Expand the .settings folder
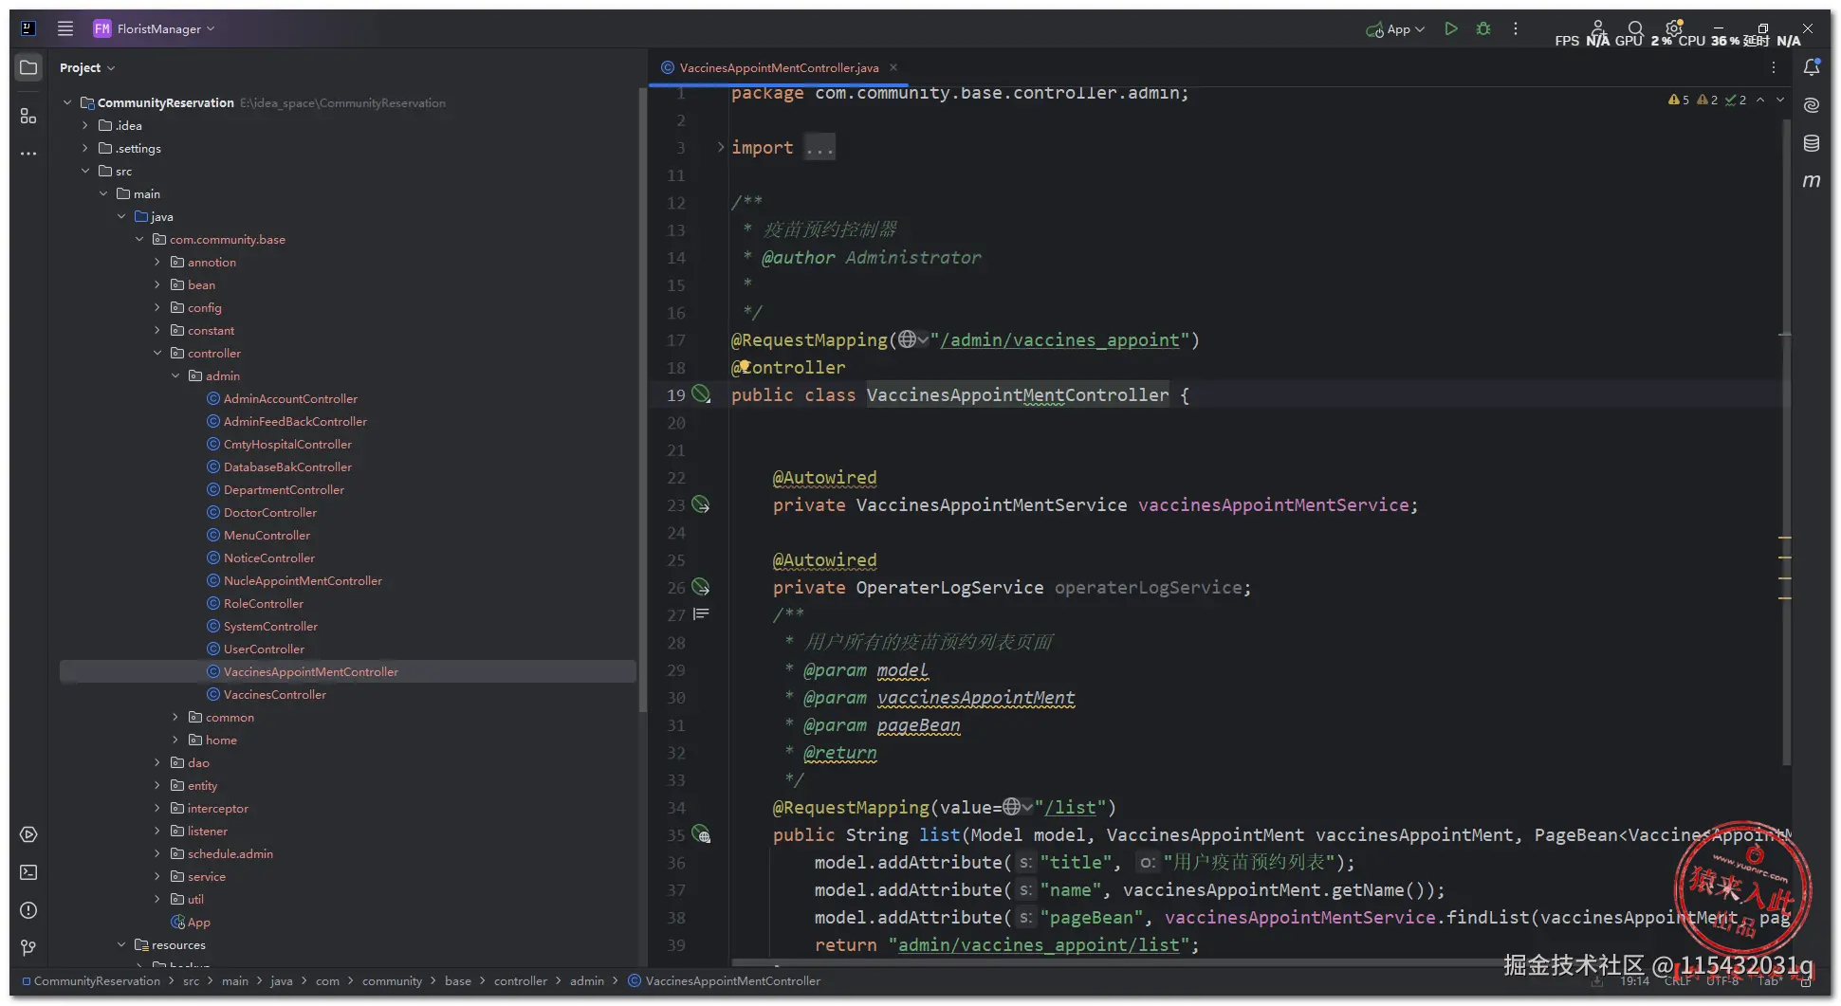The height and width of the screenshot is (1006, 1841). point(85,148)
